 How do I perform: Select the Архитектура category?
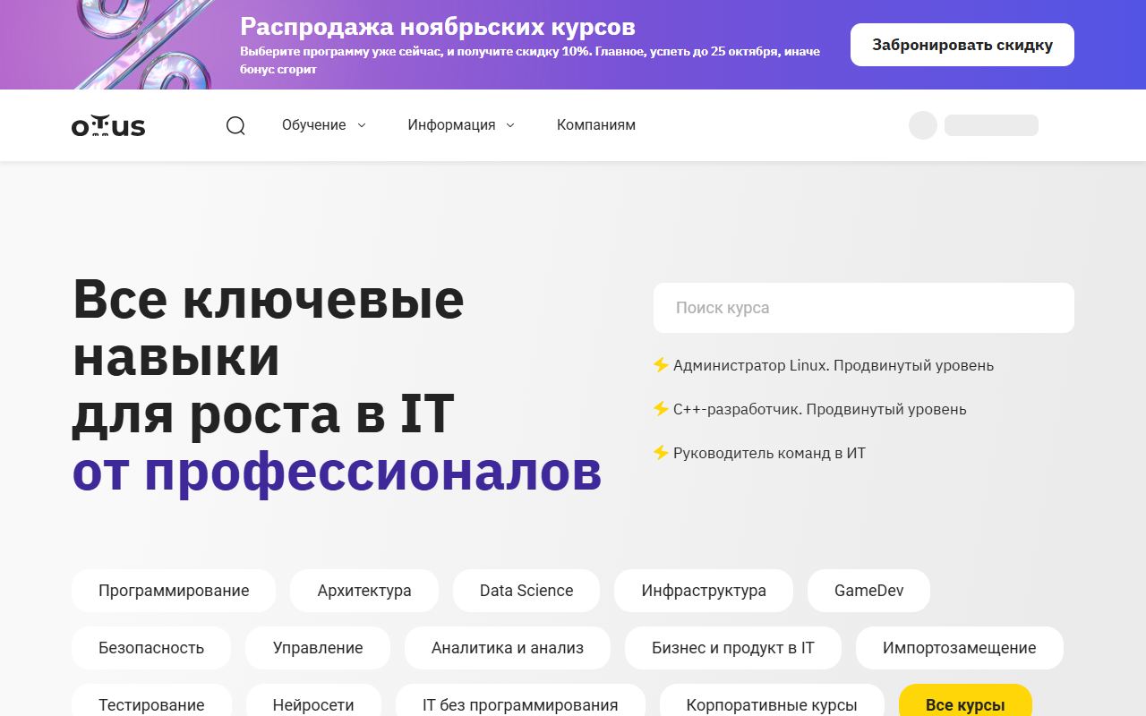click(364, 591)
